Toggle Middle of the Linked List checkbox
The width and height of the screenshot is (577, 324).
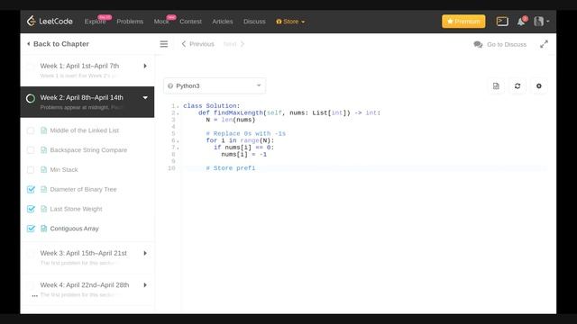[x=31, y=130]
